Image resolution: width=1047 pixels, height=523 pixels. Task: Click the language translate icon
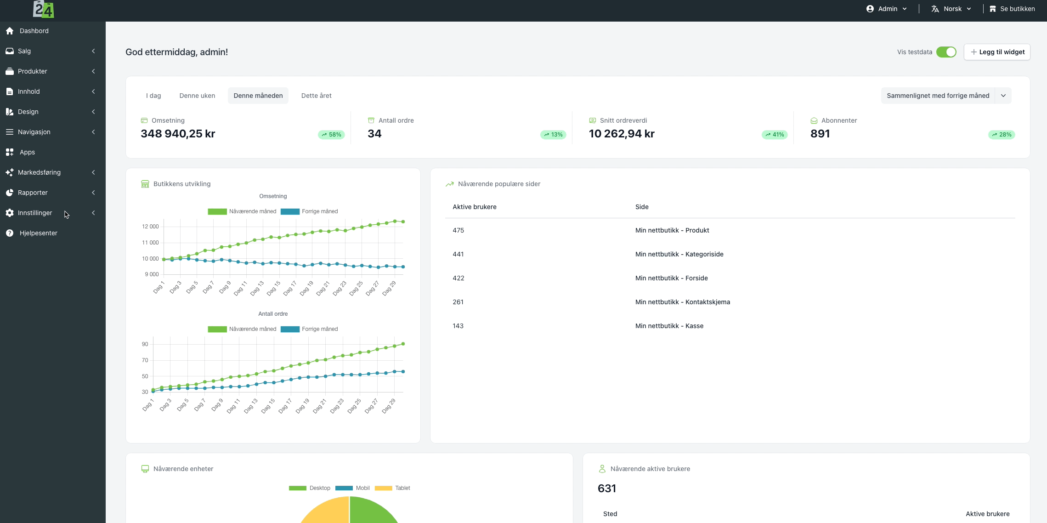(x=935, y=9)
